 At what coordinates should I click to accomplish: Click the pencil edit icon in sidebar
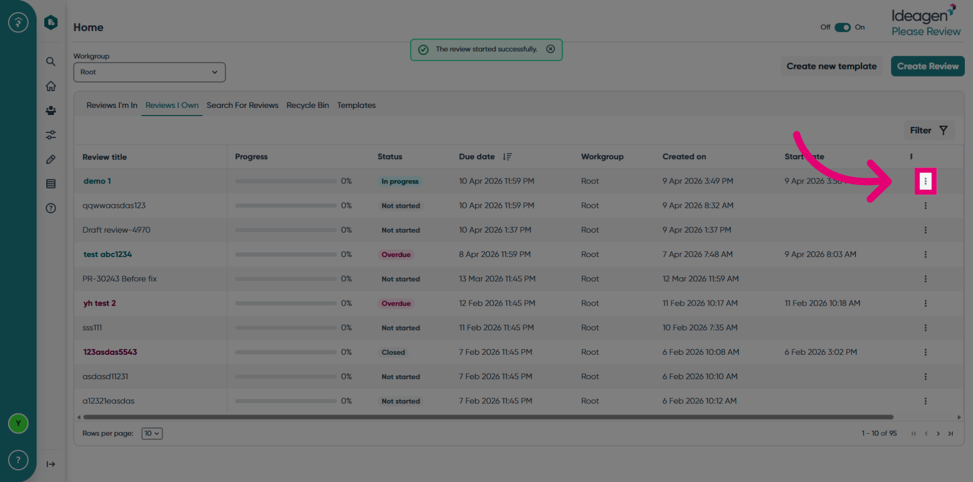coord(51,159)
